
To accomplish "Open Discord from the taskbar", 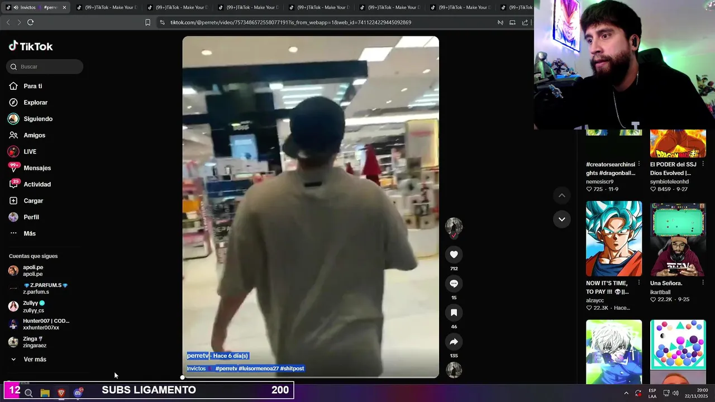I will coord(78,393).
